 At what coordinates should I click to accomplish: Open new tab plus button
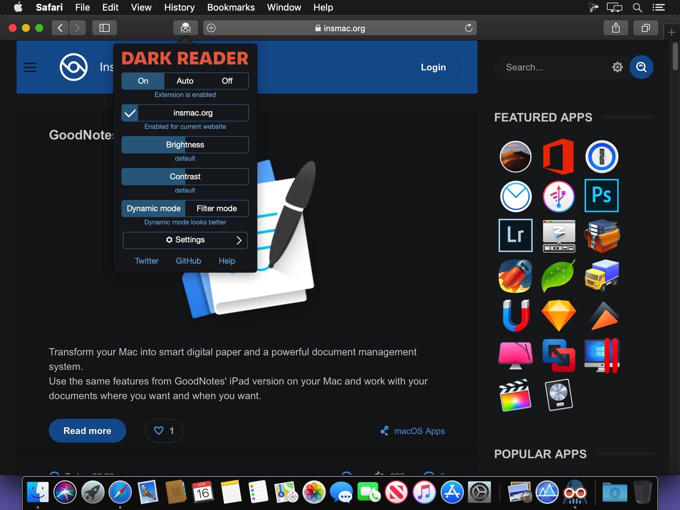point(671,32)
